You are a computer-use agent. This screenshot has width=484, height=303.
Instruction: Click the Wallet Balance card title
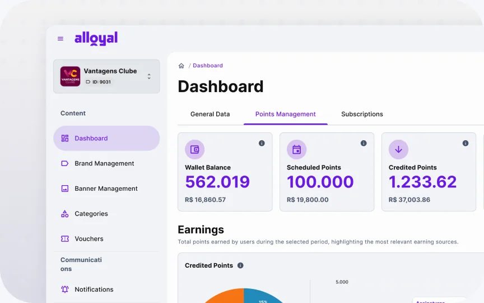208,167
